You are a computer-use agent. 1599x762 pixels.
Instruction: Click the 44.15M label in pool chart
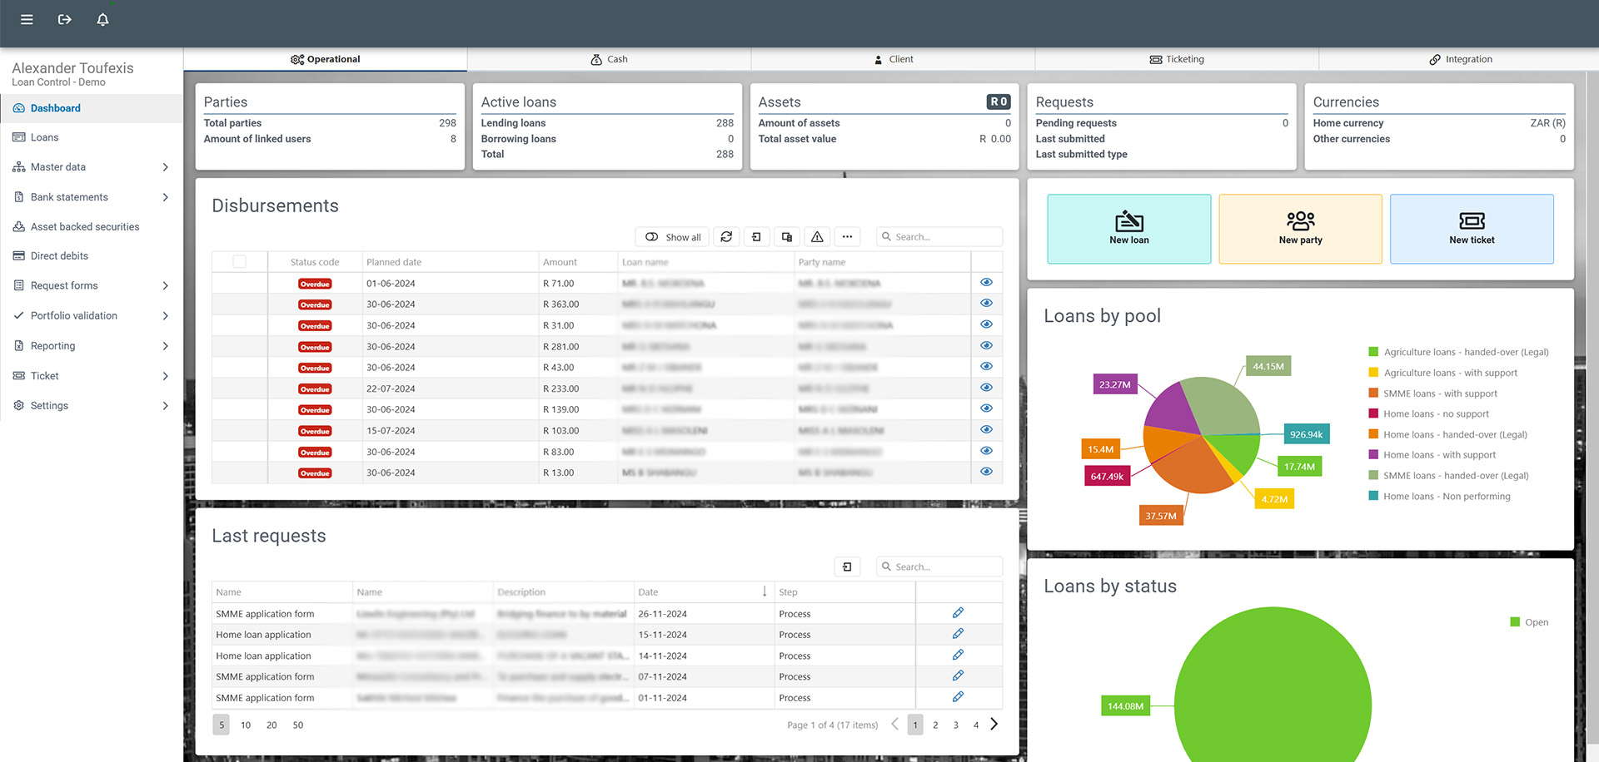[x=1268, y=366]
